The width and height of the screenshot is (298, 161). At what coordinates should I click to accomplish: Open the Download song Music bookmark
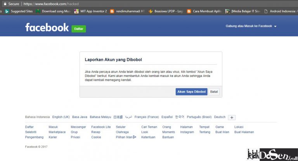[54, 11]
